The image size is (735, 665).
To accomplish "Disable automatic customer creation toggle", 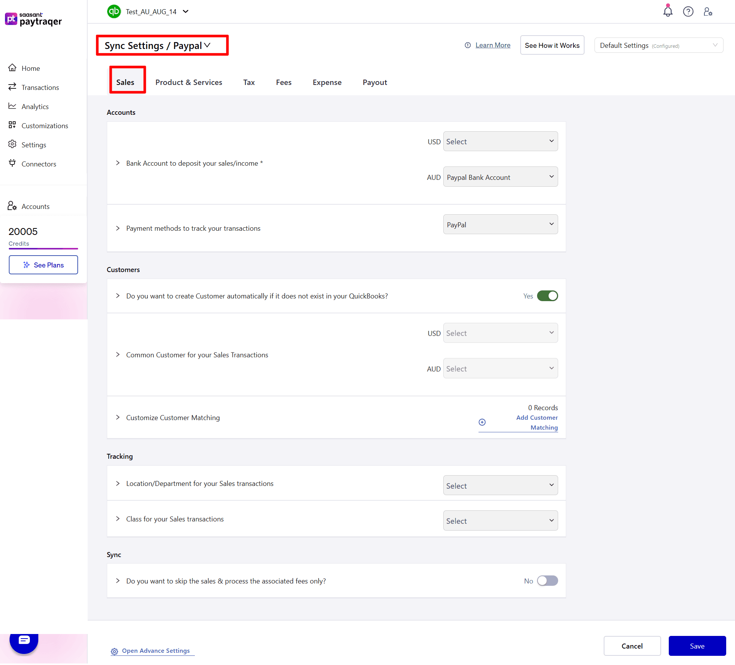I will (x=547, y=296).
